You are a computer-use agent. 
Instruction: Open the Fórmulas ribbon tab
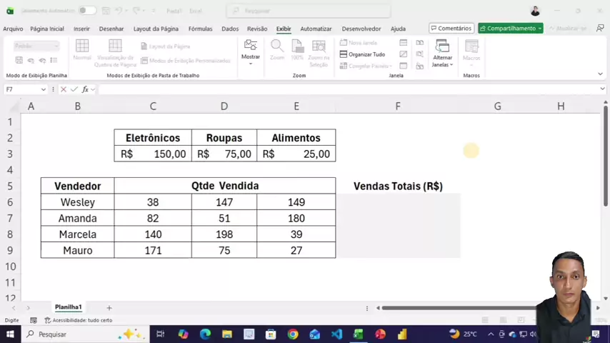[x=200, y=29]
